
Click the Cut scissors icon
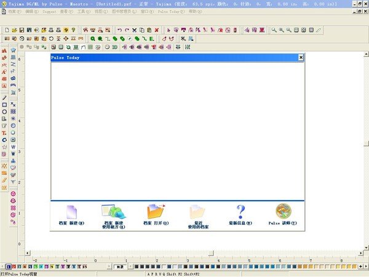click(134, 30)
